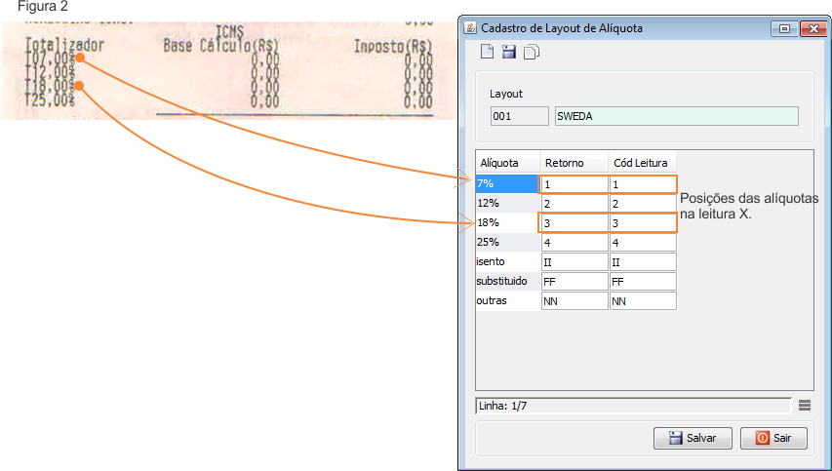Image resolution: width=832 pixels, height=471 pixels.
Task: Select the 7% alíquota row
Action: point(506,184)
